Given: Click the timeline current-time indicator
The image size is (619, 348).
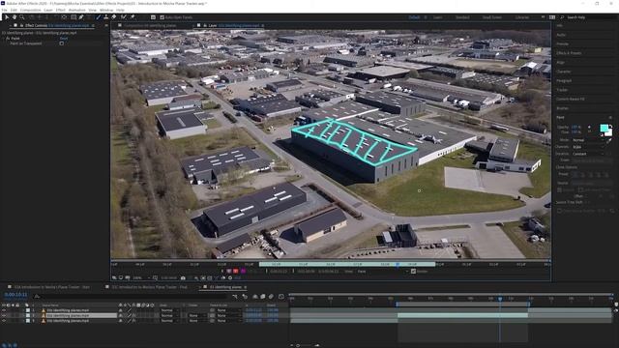Looking at the screenshot, I should point(500,299).
